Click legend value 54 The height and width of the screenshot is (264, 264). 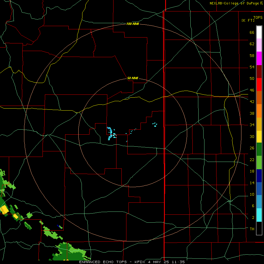pos(252,67)
